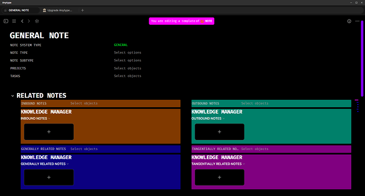Open the hamburger list menu icon
This screenshot has height=196, width=365.
click(x=14, y=21)
